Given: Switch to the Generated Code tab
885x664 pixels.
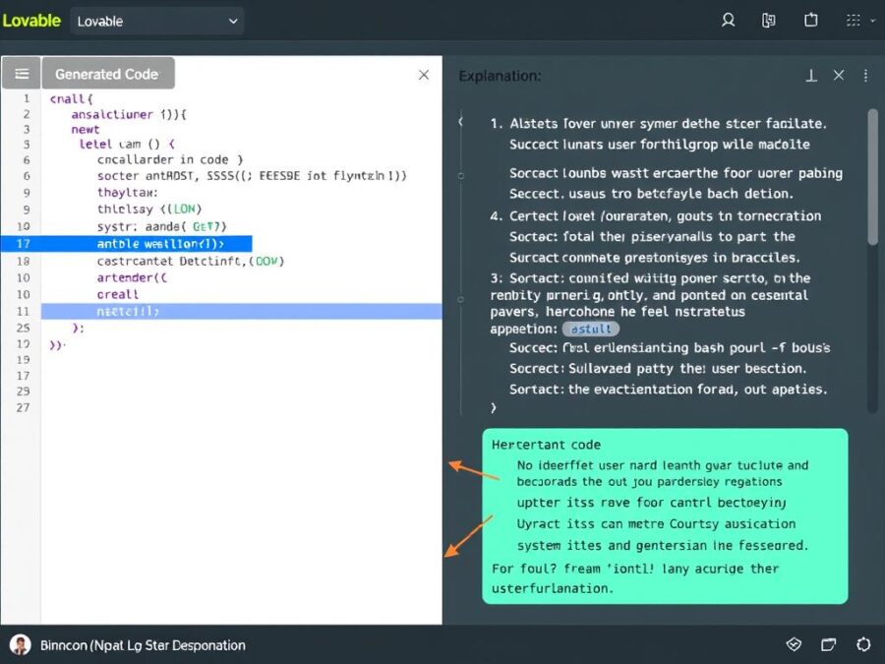Looking at the screenshot, I should tap(108, 73).
